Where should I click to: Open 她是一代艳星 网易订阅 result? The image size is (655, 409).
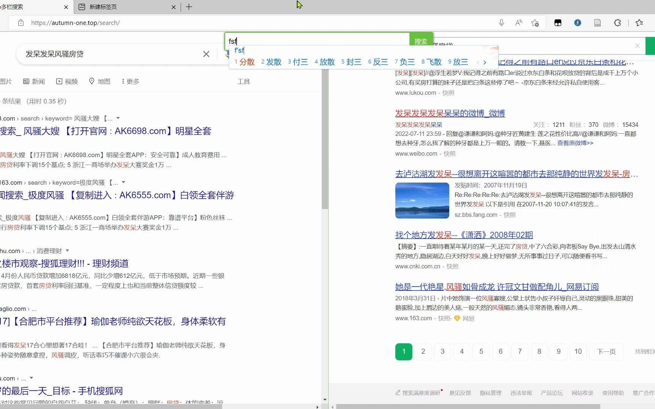tap(497, 287)
